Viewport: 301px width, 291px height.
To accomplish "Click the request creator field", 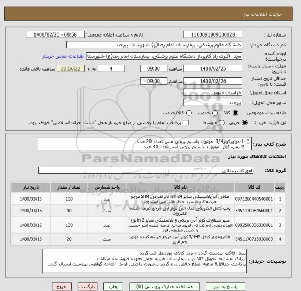I will pos(164,56).
